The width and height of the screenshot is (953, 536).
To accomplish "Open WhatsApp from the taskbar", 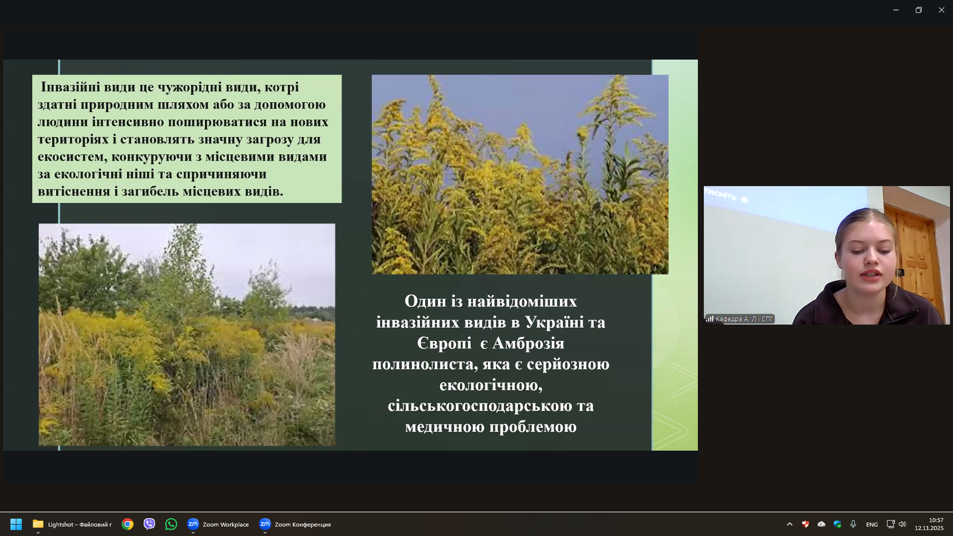I will [x=171, y=524].
